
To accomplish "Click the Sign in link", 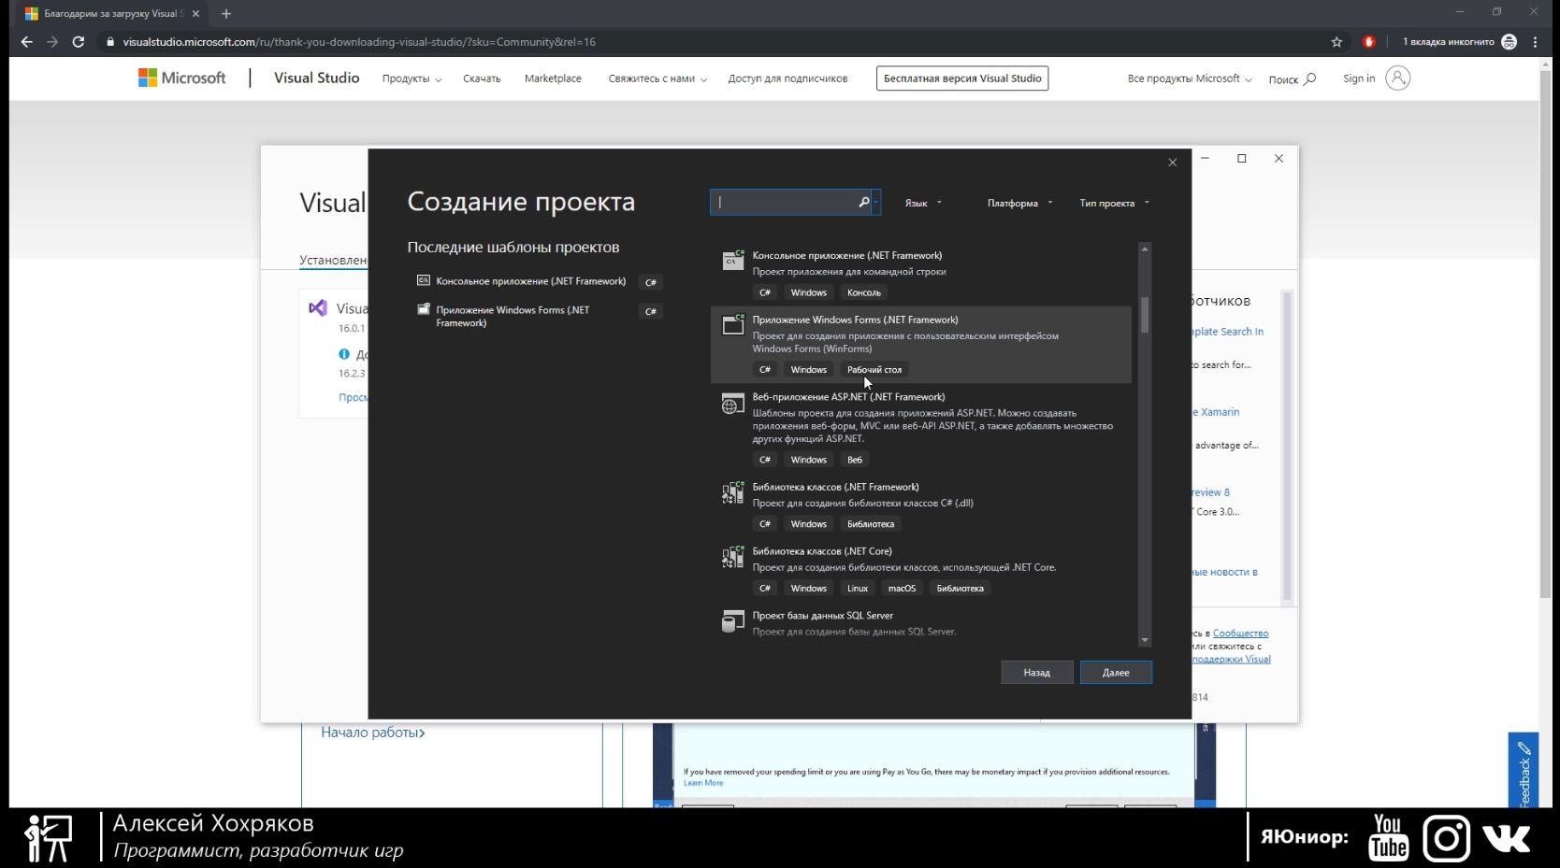I will tap(1359, 78).
